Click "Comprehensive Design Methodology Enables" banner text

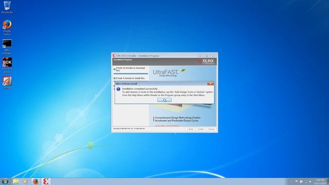[x=177, y=118]
